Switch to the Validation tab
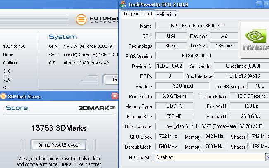The width and height of the screenshot is (269, 168). click(166, 14)
